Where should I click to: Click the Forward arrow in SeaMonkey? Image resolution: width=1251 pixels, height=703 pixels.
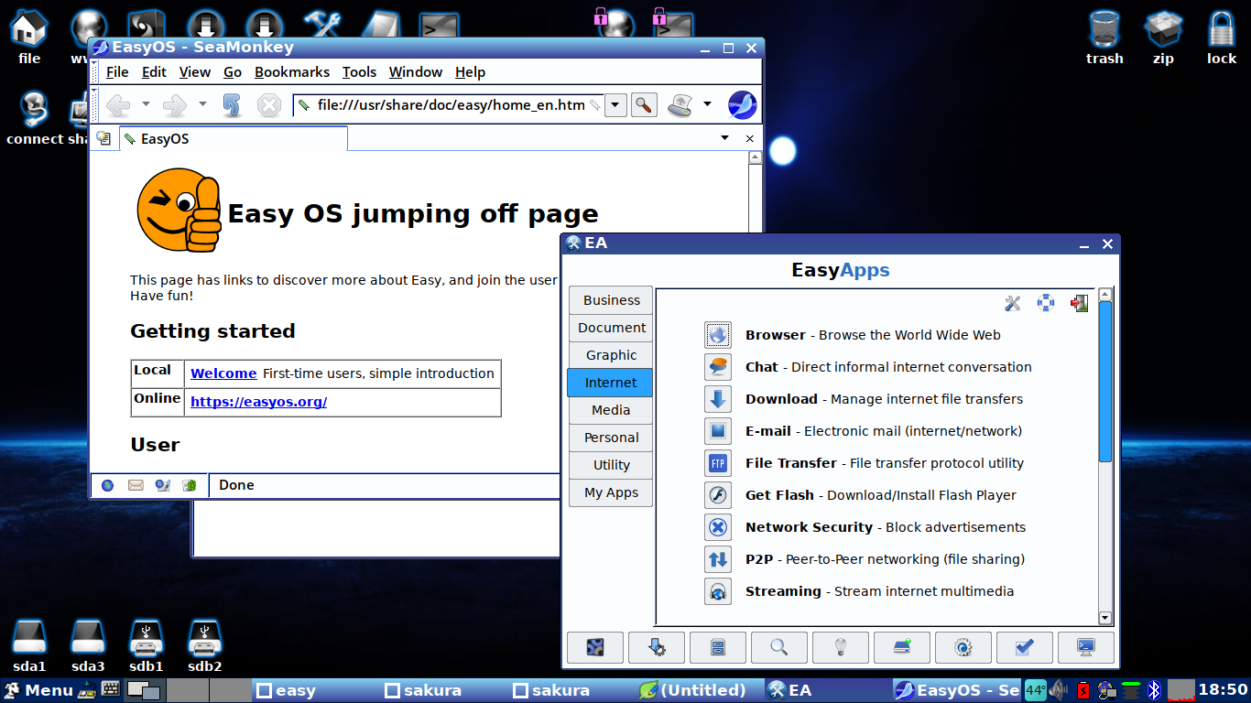[x=174, y=105]
